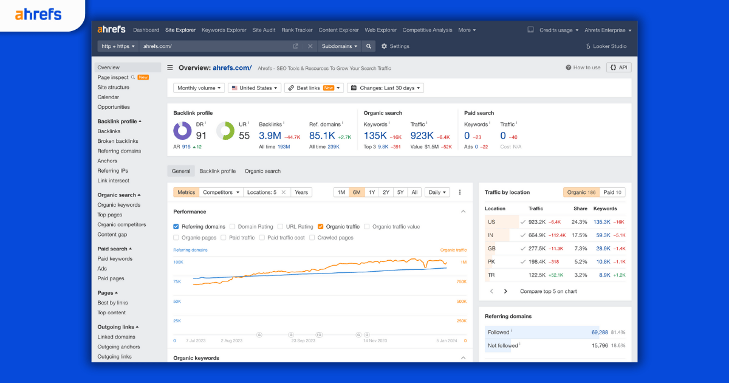Open the Changes: Last 30 days dropdown

coord(385,88)
